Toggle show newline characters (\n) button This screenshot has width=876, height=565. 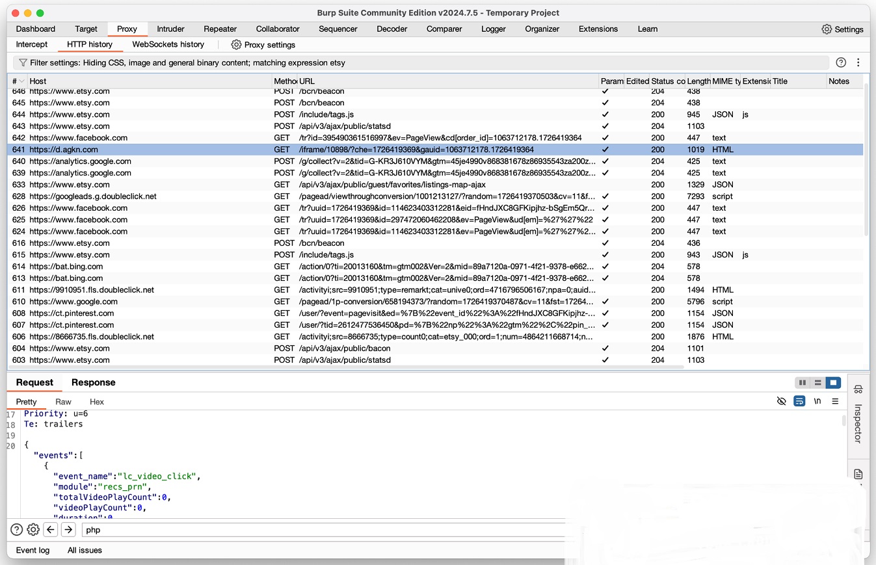[817, 401]
